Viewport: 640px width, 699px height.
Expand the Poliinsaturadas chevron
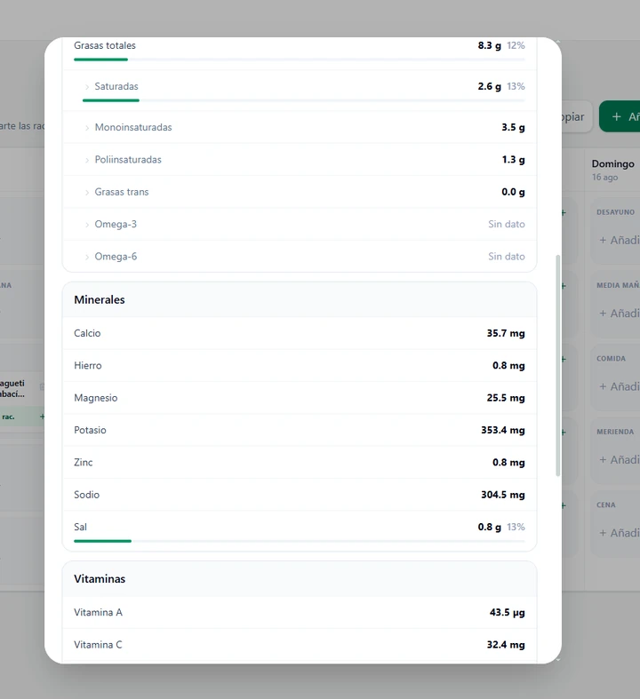[x=87, y=160]
